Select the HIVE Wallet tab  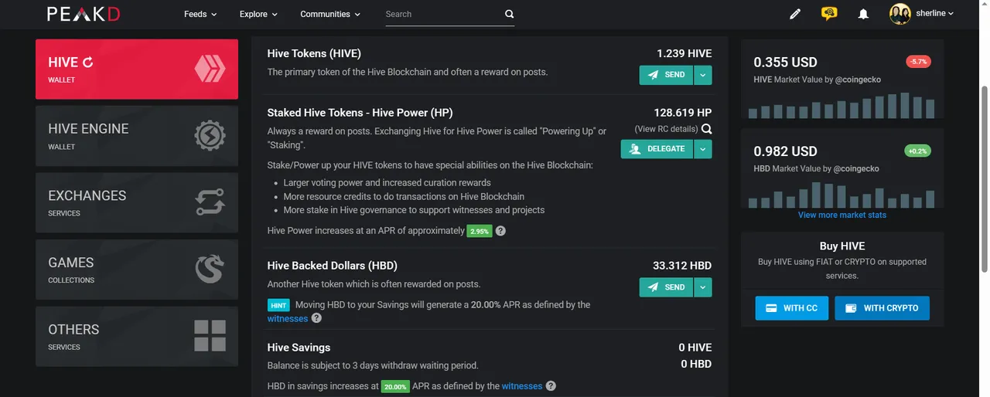[137, 70]
